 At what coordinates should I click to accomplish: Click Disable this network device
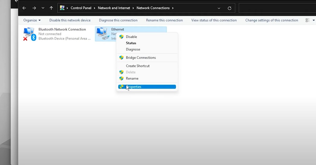pos(70,20)
